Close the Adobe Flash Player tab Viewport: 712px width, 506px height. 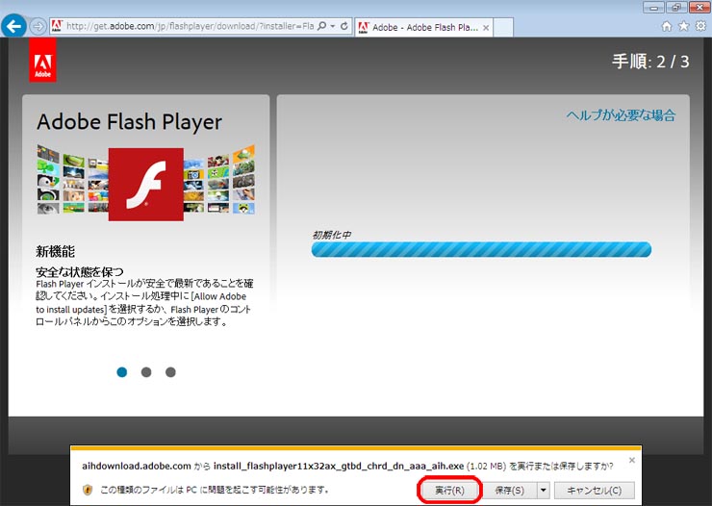pyautogui.click(x=486, y=28)
